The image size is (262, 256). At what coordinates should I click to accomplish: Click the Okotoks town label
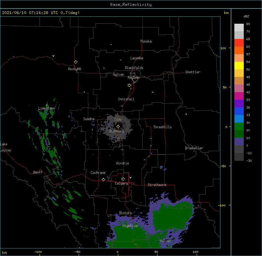coord(125,213)
